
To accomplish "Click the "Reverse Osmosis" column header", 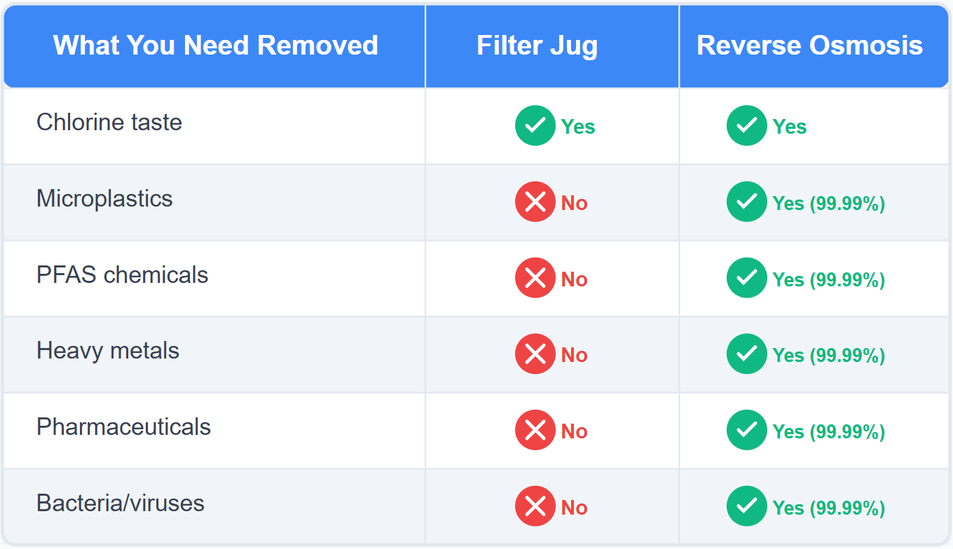I will click(x=809, y=46).
